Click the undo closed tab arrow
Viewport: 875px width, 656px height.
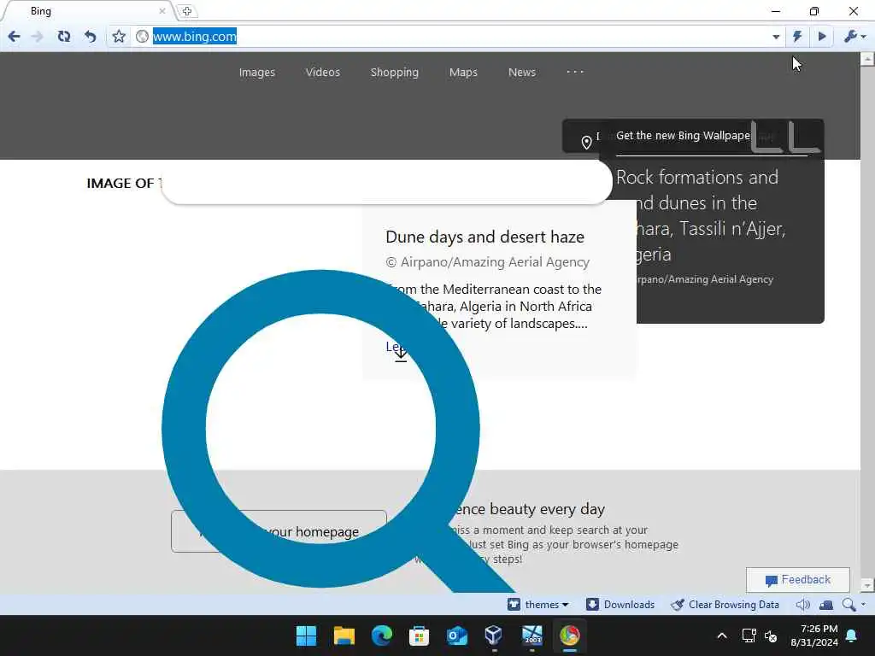pyautogui.click(x=91, y=37)
